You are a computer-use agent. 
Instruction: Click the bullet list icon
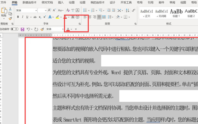tap(85, 10)
